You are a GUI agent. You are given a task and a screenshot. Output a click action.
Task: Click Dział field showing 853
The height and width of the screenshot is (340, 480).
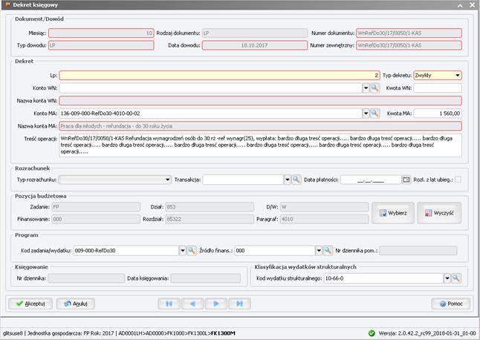click(210, 207)
